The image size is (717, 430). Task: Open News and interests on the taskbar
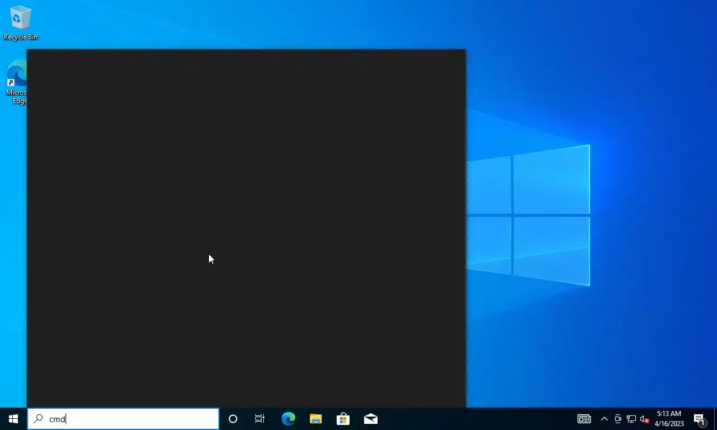point(584,419)
